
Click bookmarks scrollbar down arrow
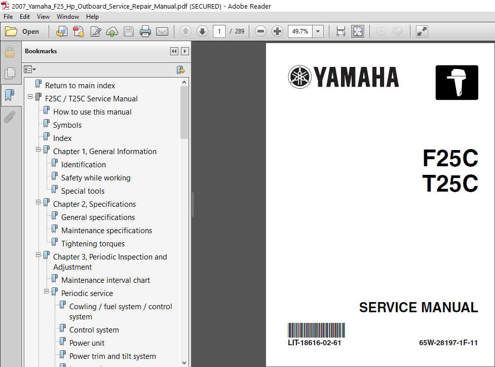pyautogui.click(x=184, y=363)
